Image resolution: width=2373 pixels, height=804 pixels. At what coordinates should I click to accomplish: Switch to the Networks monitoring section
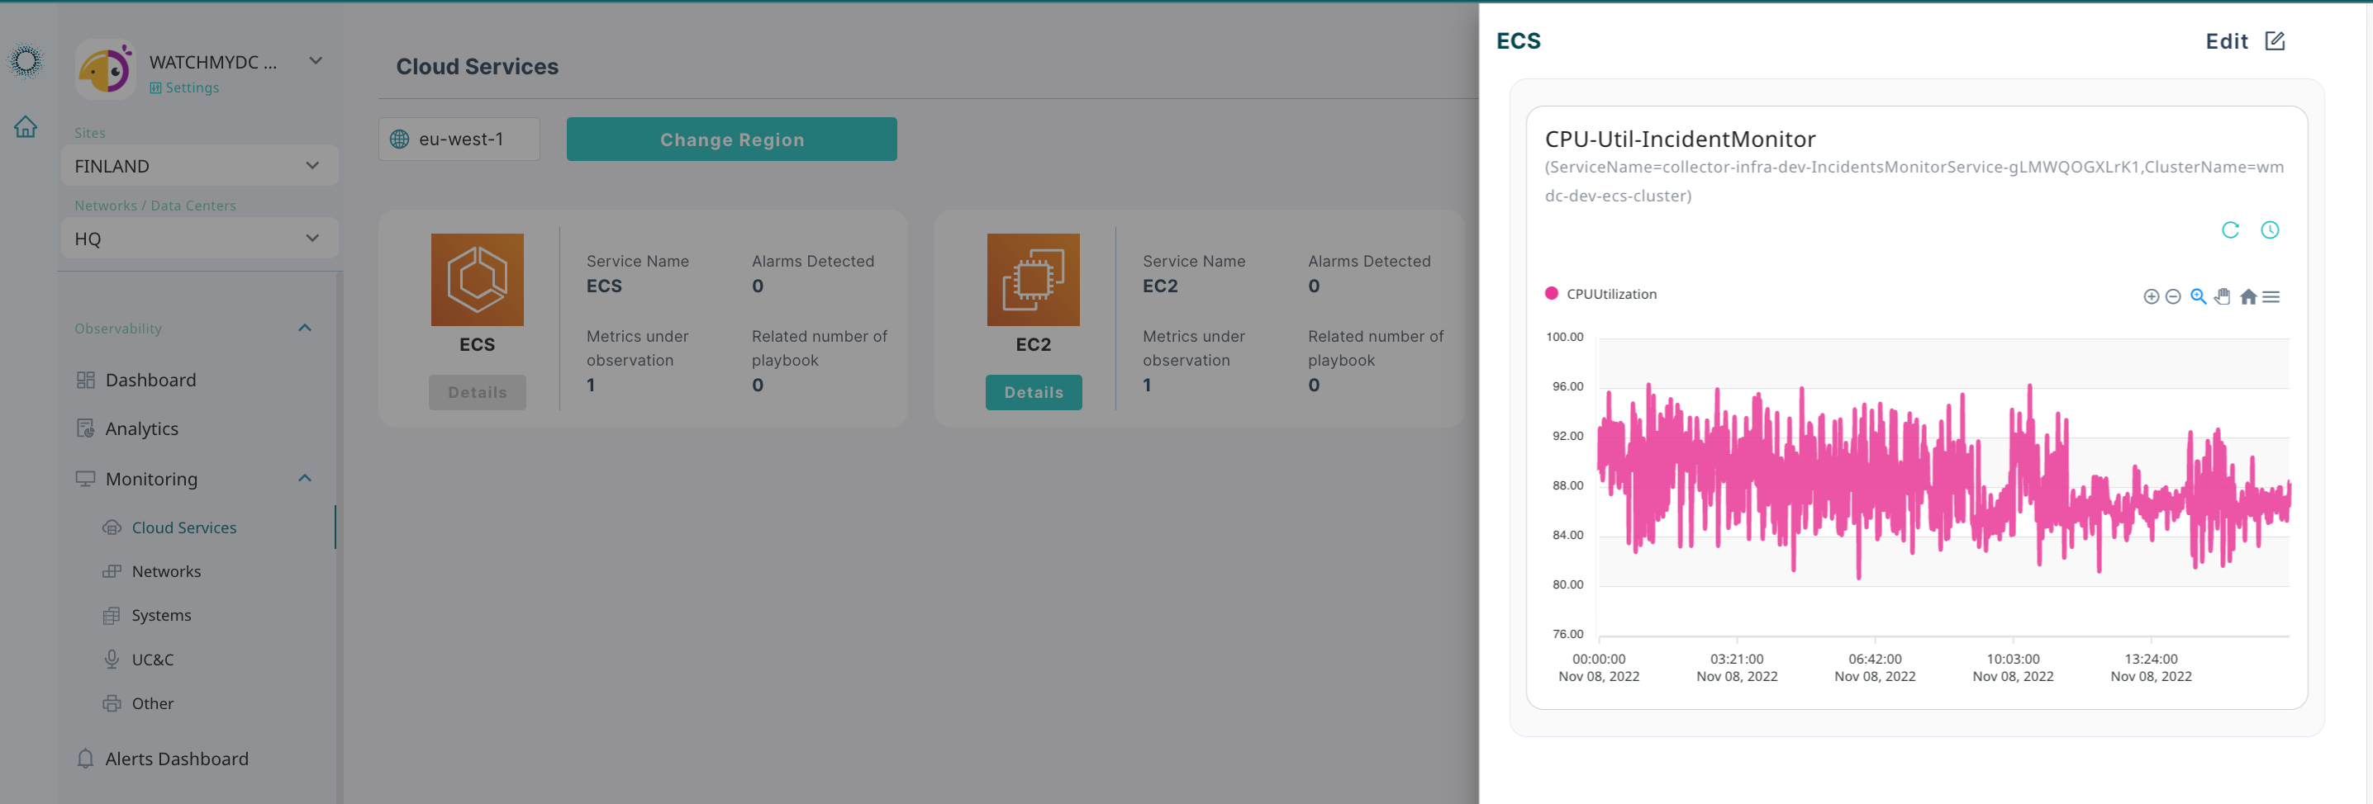coord(166,570)
